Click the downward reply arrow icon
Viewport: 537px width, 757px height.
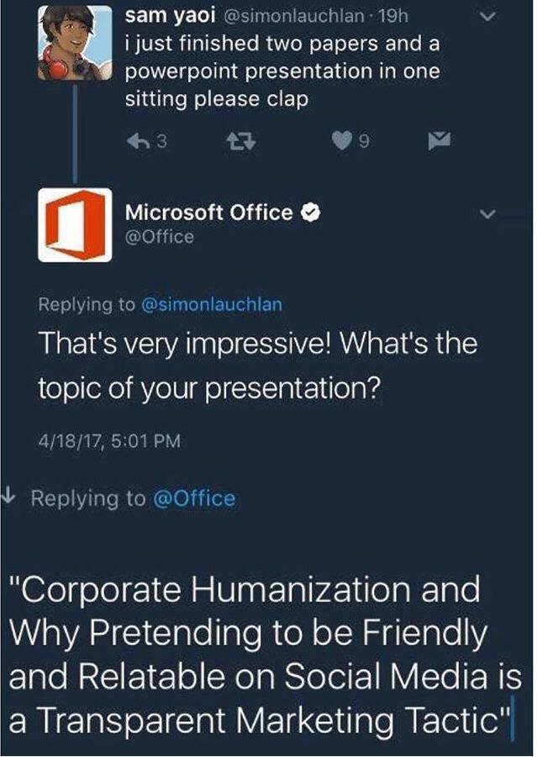point(12,497)
